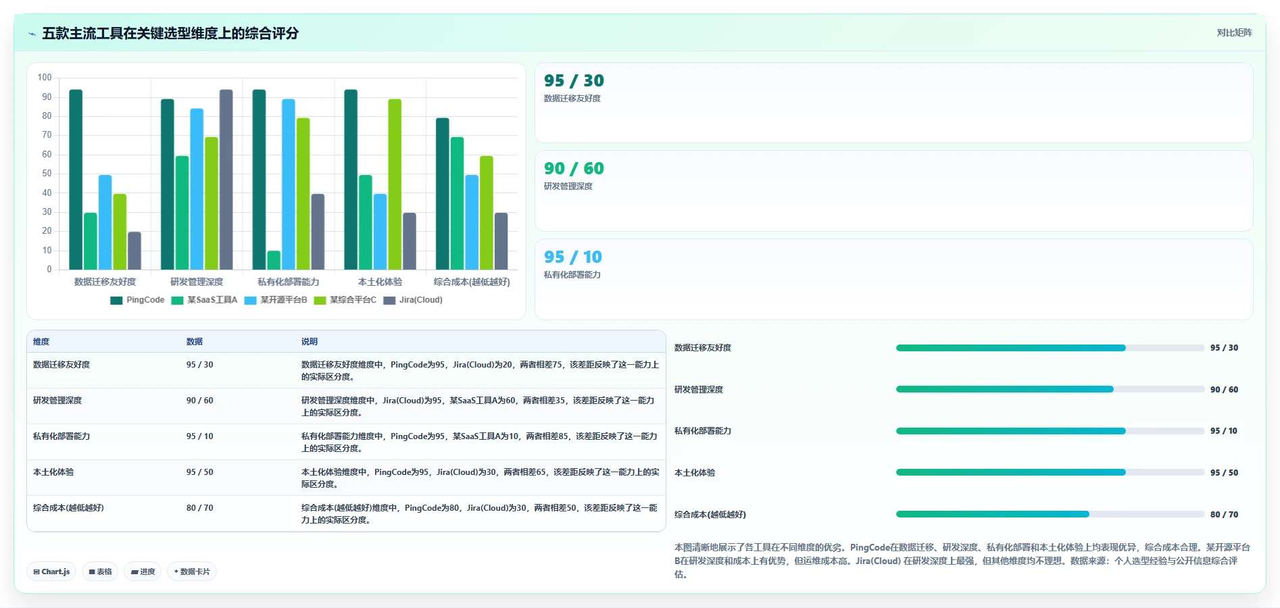Click the 本土化体验 x-axis label on the chart
This screenshot has width=1280, height=608.
[x=380, y=282]
